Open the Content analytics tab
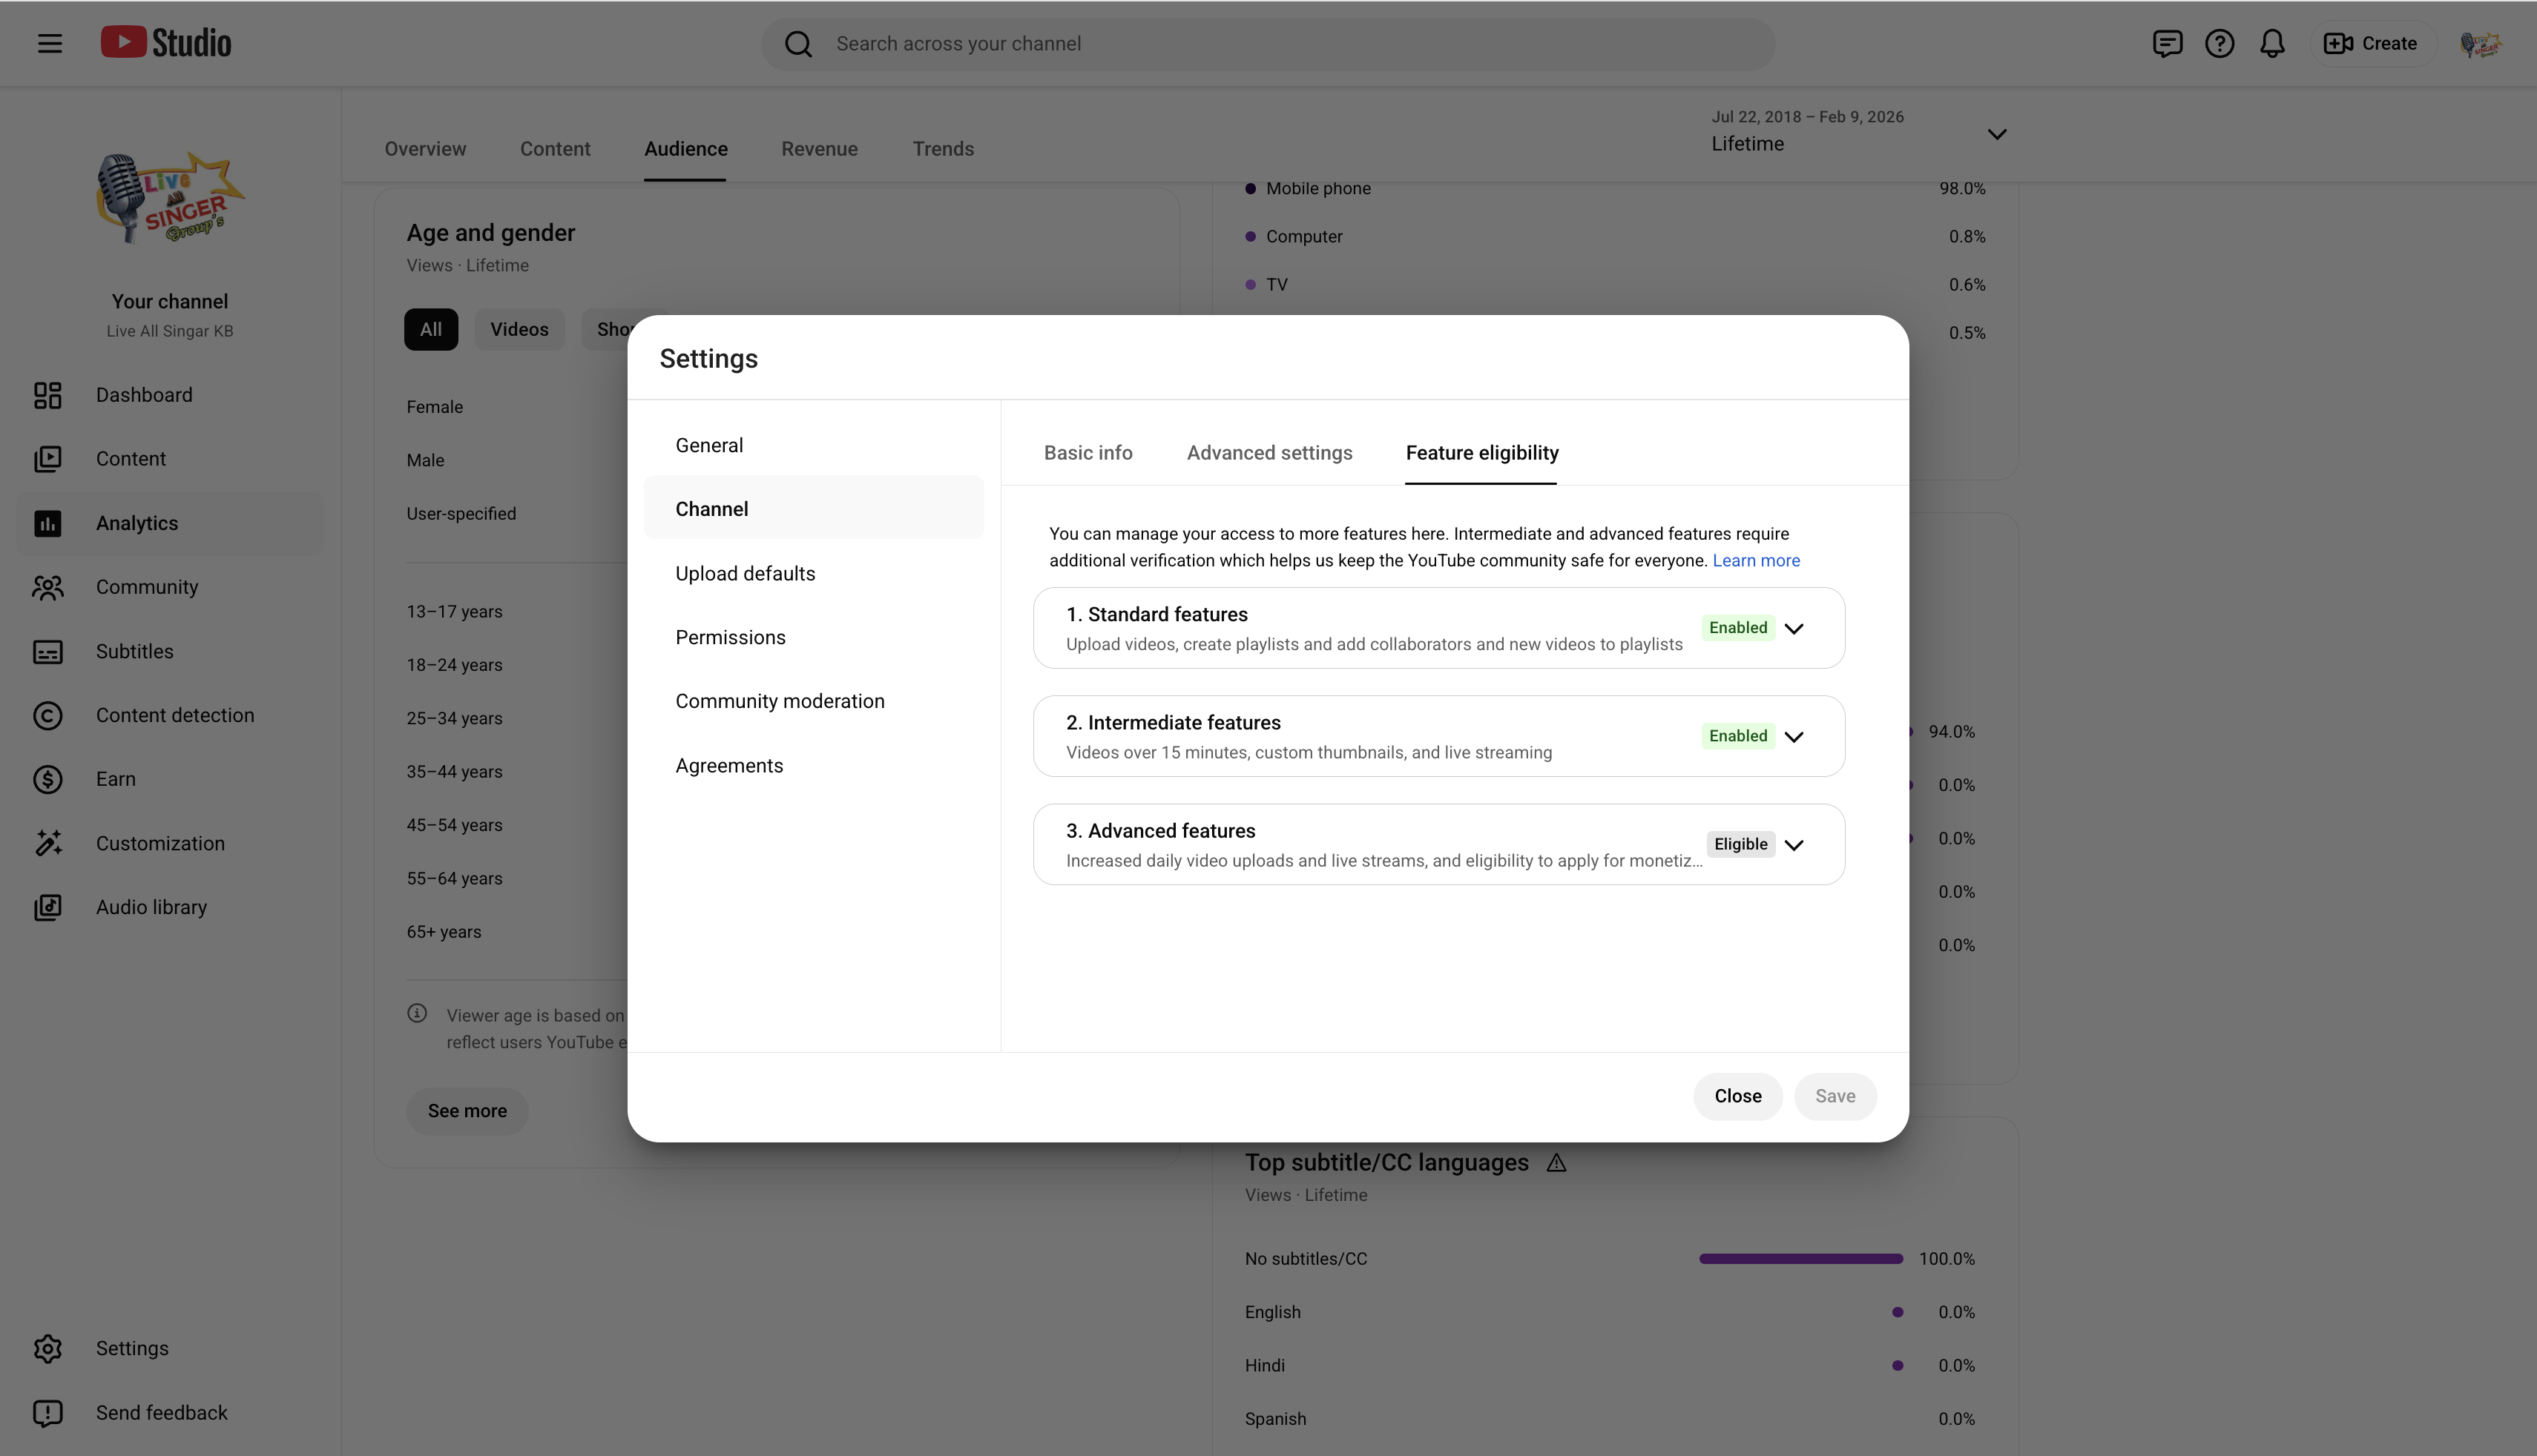This screenshot has width=2537, height=1456. point(555,149)
